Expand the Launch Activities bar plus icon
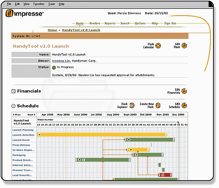219x188 pixels. point(39,134)
